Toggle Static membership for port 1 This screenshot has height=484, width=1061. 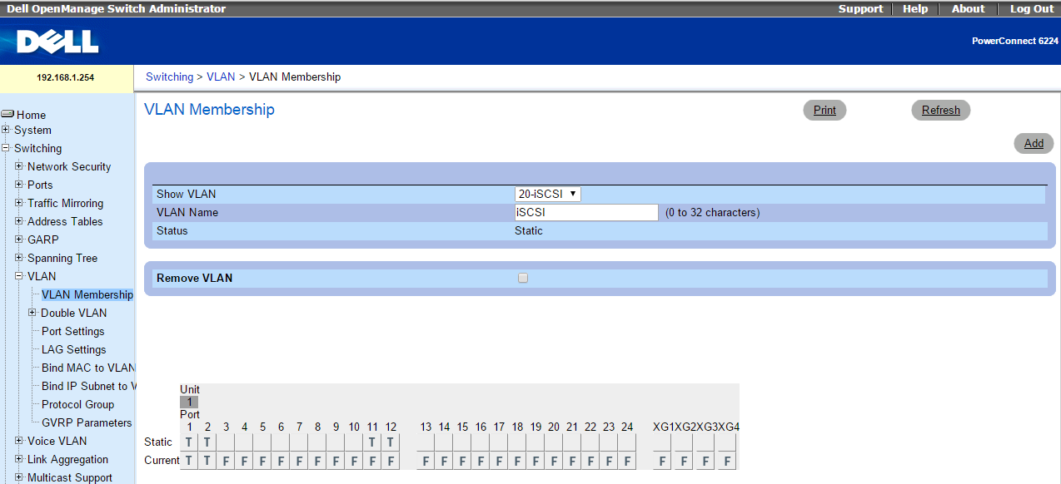click(189, 442)
